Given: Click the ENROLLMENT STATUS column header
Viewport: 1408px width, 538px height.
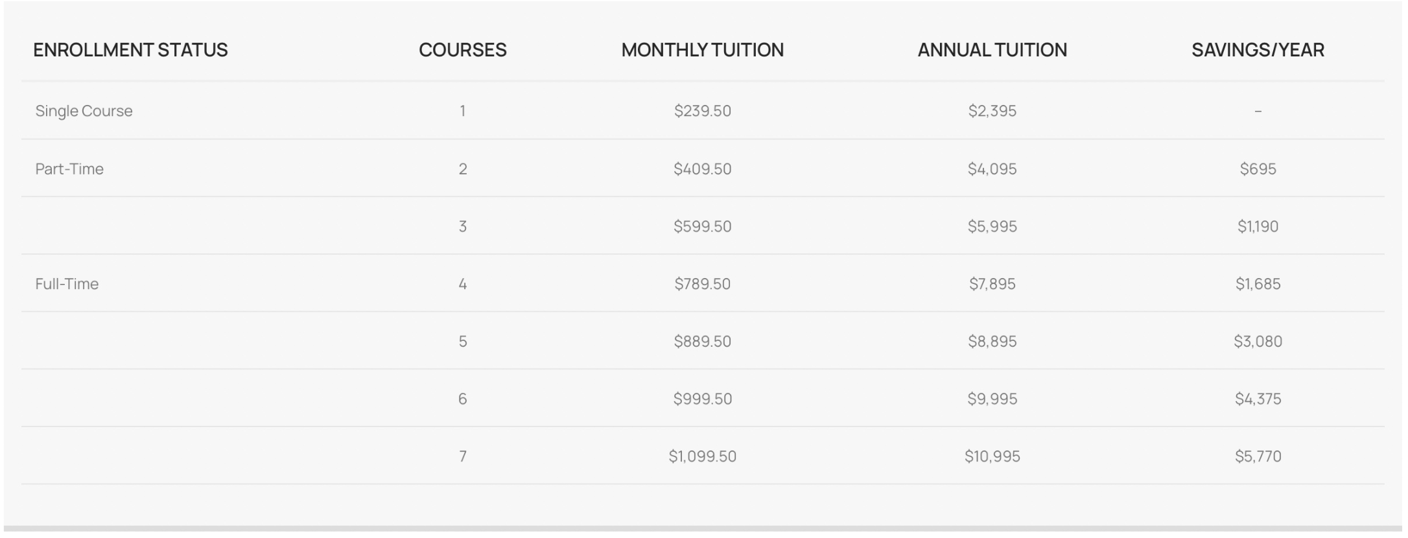Looking at the screenshot, I should (130, 50).
